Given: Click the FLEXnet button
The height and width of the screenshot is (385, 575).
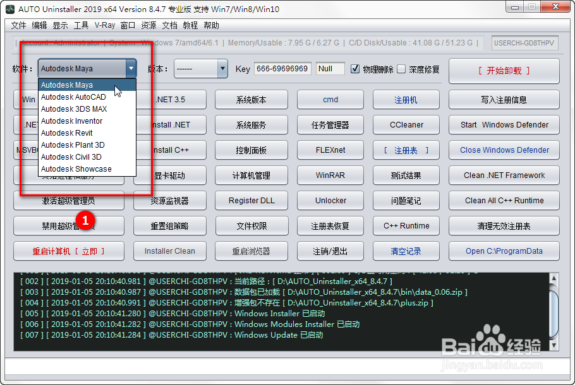Looking at the screenshot, I should (x=330, y=150).
